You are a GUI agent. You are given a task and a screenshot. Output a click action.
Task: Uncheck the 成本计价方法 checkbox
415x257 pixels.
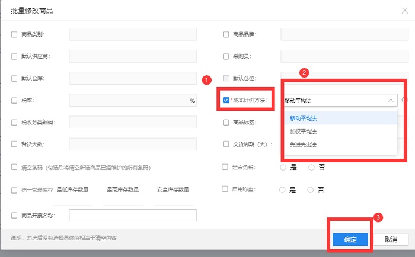tap(226, 101)
